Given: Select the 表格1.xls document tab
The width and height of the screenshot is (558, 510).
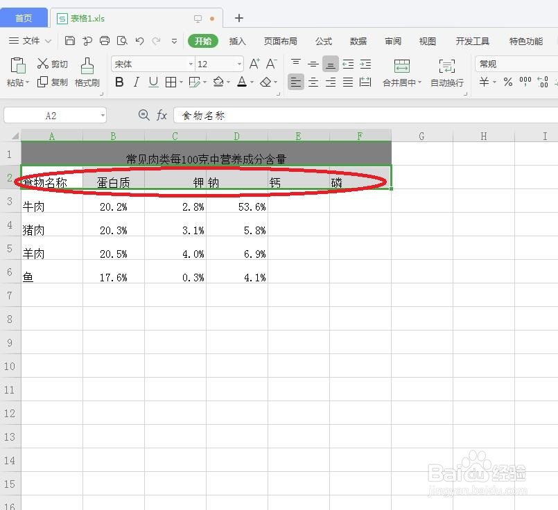Looking at the screenshot, I should (x=137, y=18).
